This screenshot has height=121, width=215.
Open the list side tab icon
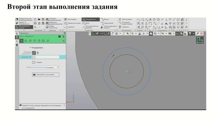pyautogui.click(x=17, y=45)
